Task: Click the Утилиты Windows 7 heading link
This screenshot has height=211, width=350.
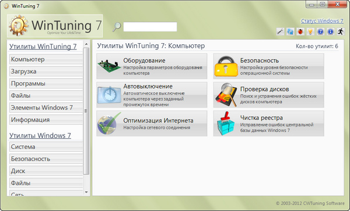Action: pos(40,135)
